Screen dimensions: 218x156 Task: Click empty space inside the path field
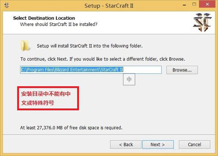point(142,70)
